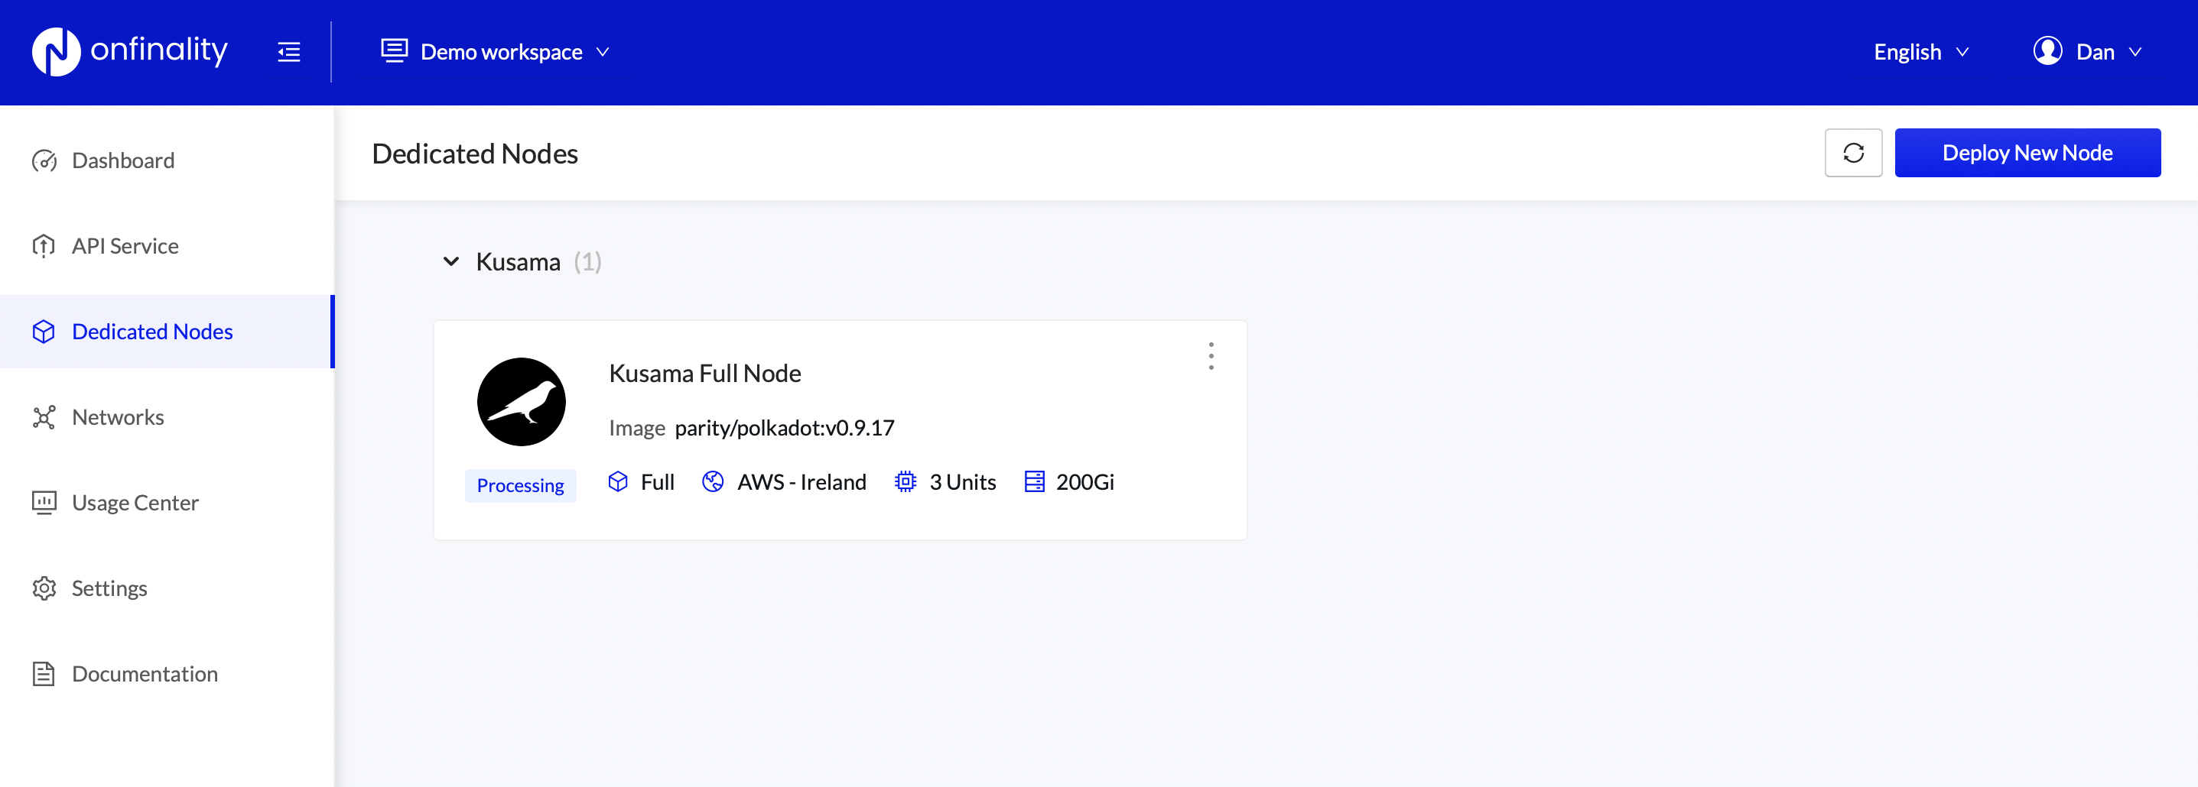
Task: Click the Usage Center chart icon
Action: pyautogui.click(x=44, y=502)
